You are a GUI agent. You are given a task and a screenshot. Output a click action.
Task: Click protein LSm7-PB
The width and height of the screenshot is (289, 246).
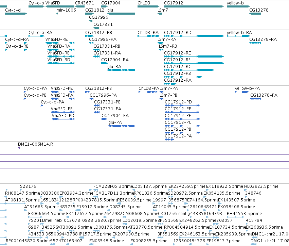(x=168, y=95)
